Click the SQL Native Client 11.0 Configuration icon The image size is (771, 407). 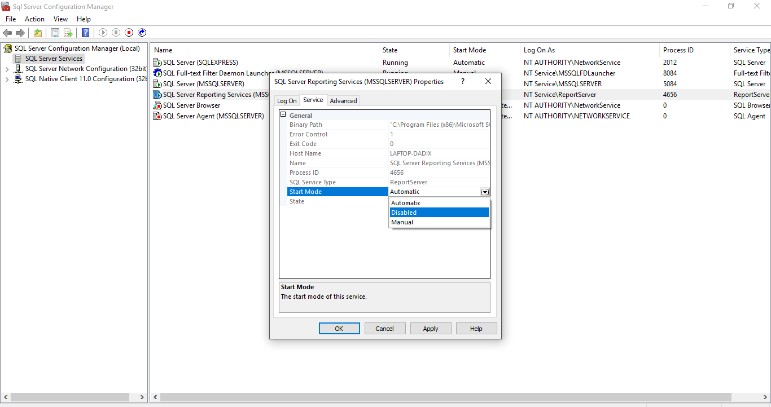pos(18,79)
